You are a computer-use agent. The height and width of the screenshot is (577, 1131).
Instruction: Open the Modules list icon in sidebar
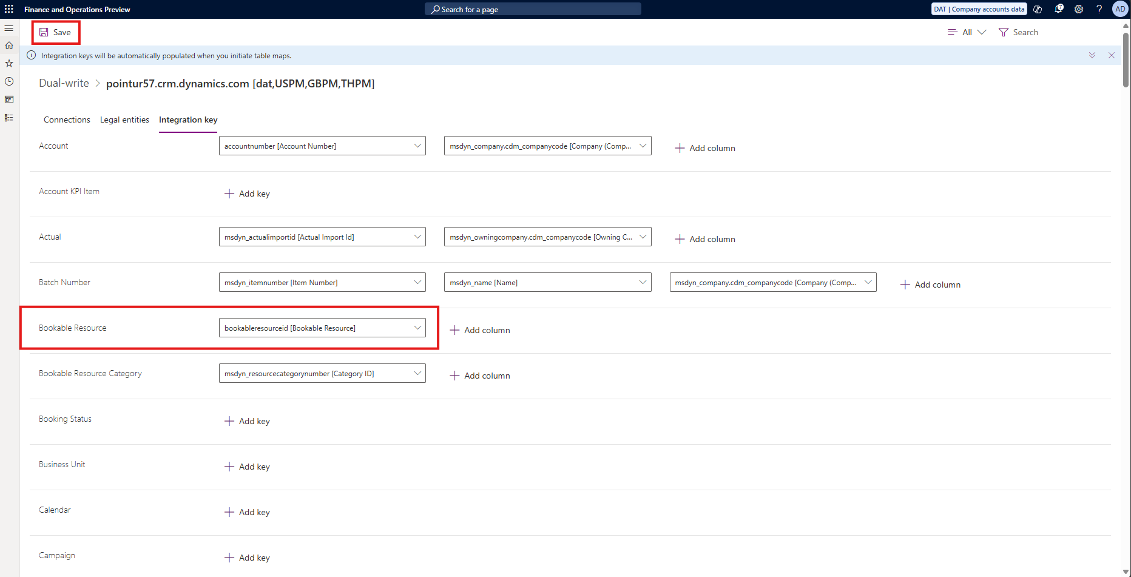pyautogui.click(x=8, y=118)
